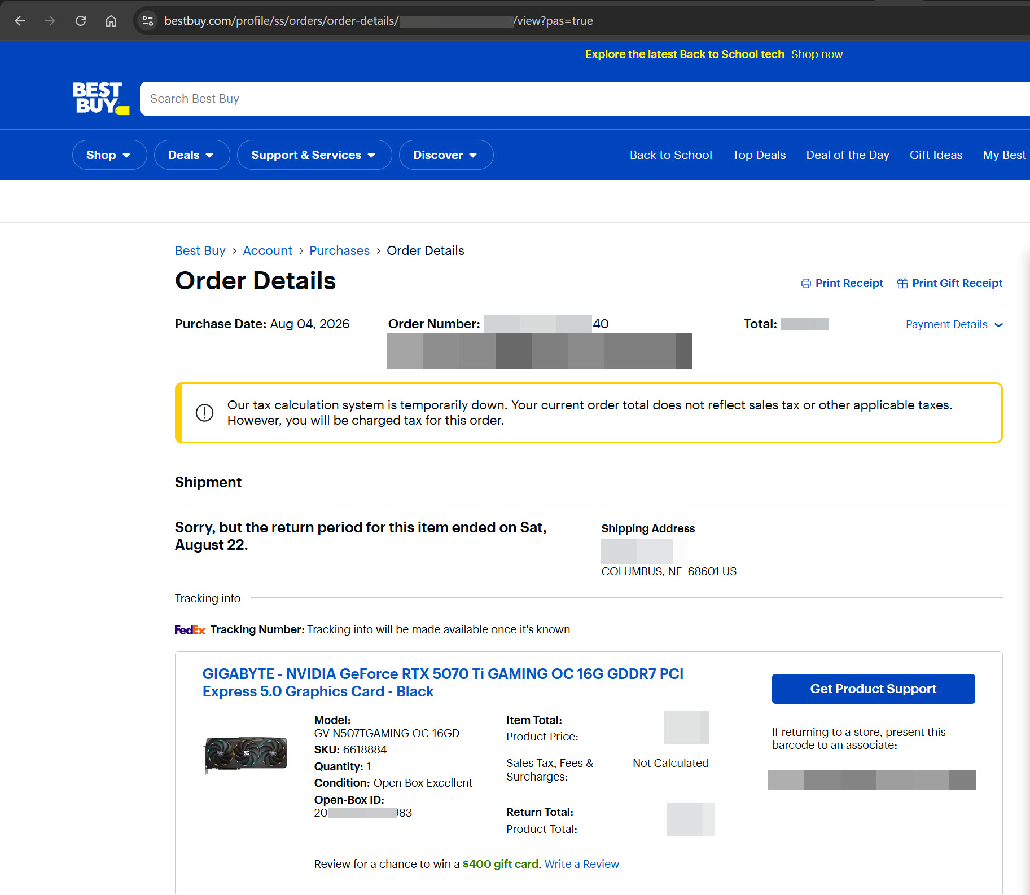
Task: Go to Best Buy breadcrumb link
Action: pos(200,250)
